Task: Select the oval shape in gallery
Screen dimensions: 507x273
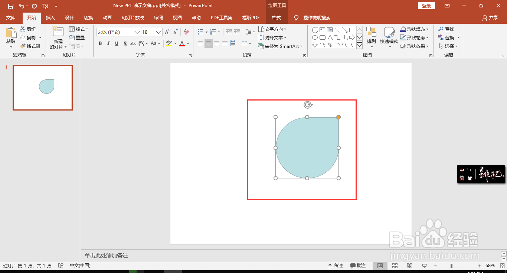Action: pos(315,37)
